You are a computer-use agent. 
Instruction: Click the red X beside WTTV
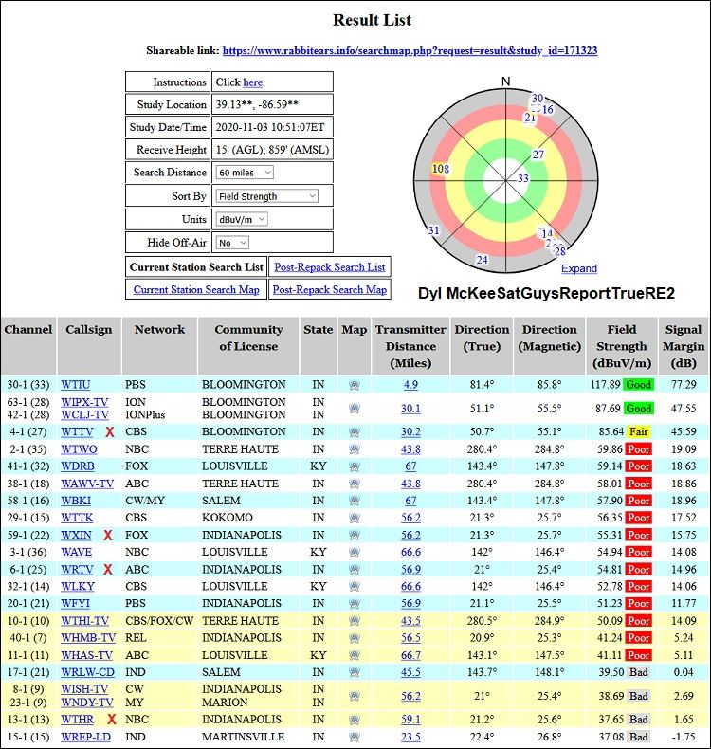110,431
